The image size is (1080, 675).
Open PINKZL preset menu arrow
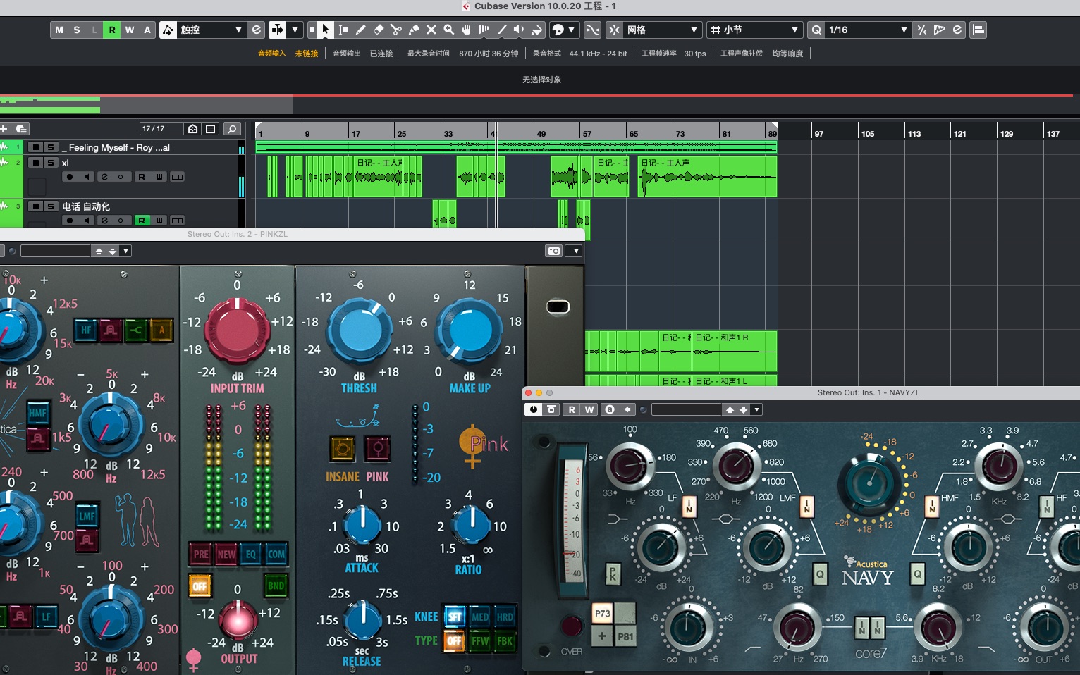pos(125,251)
